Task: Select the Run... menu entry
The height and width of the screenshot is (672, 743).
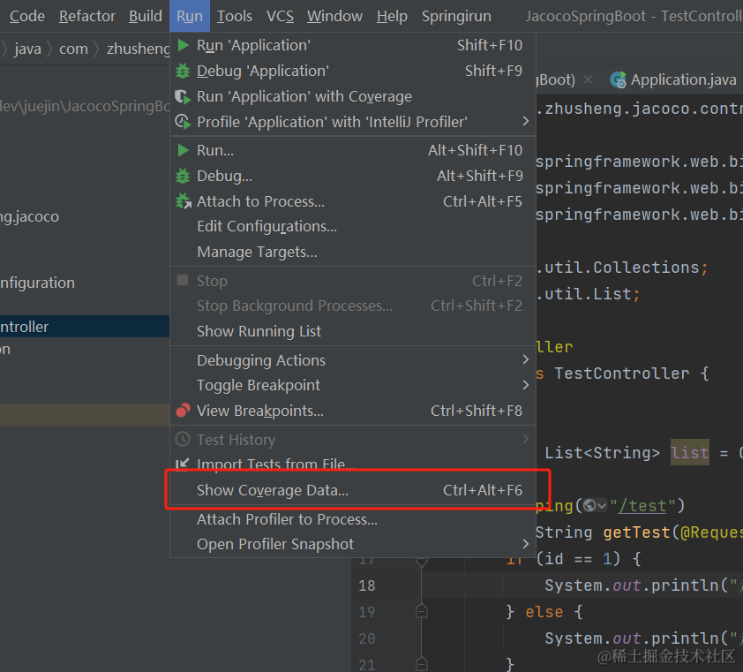Action: point(353,151)
